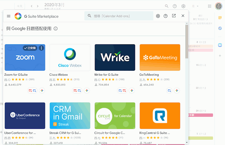The width and height of the screenshot is (225, 145).
Task: Open the UberConference app thumbnail
Action: tap(25, 115)
